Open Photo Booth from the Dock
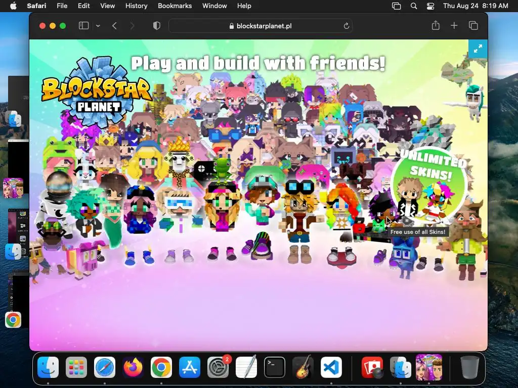518x388 pixels. (x=372, y=367)
